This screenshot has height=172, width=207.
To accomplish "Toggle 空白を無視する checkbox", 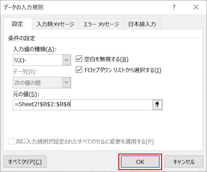I will [x=79, y=59].
